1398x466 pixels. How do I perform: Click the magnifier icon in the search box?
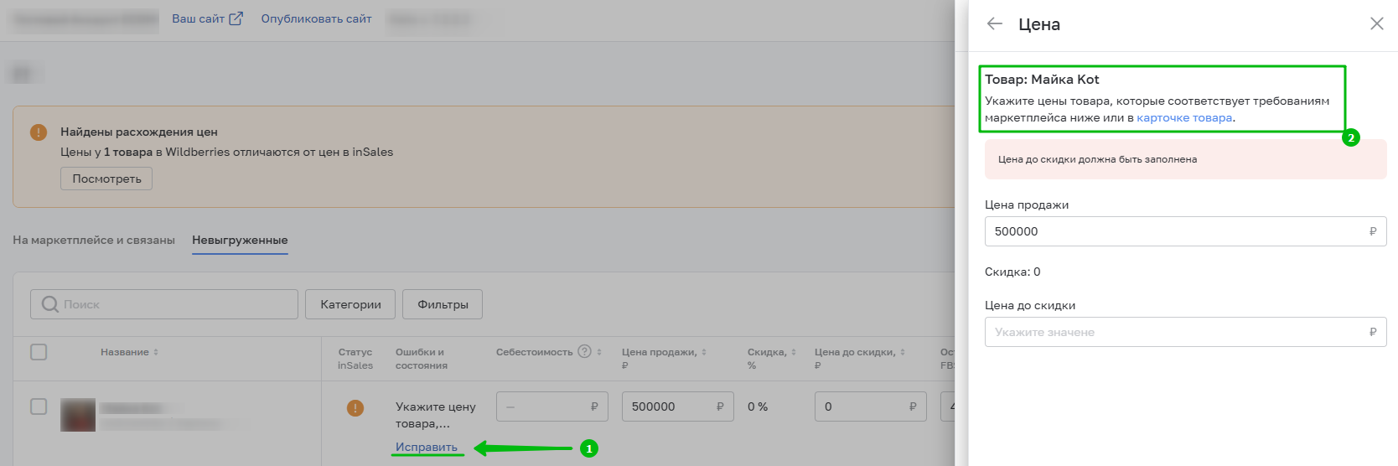click(x=50, y=304)
